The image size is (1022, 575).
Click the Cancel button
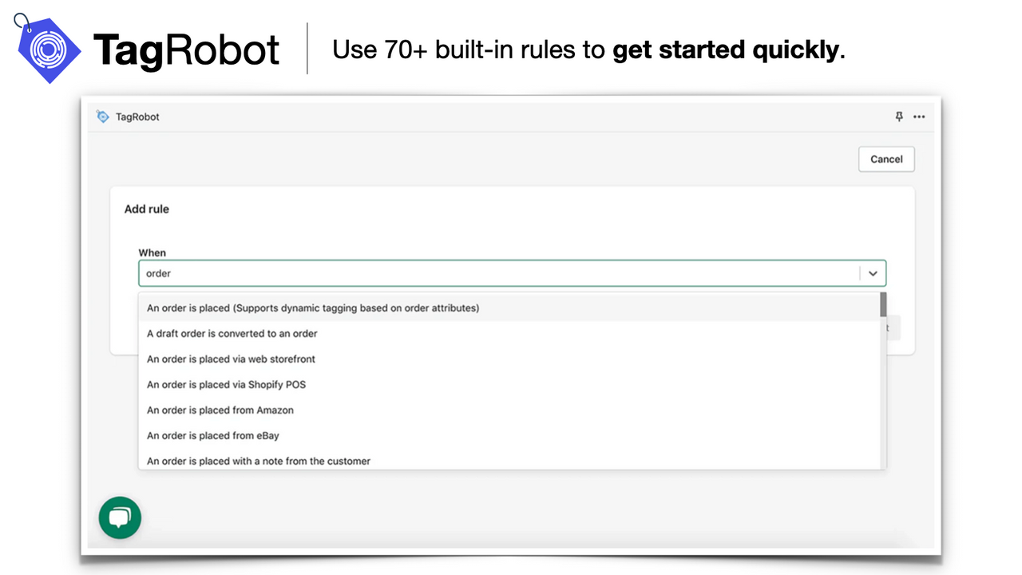tap(886, 159)
